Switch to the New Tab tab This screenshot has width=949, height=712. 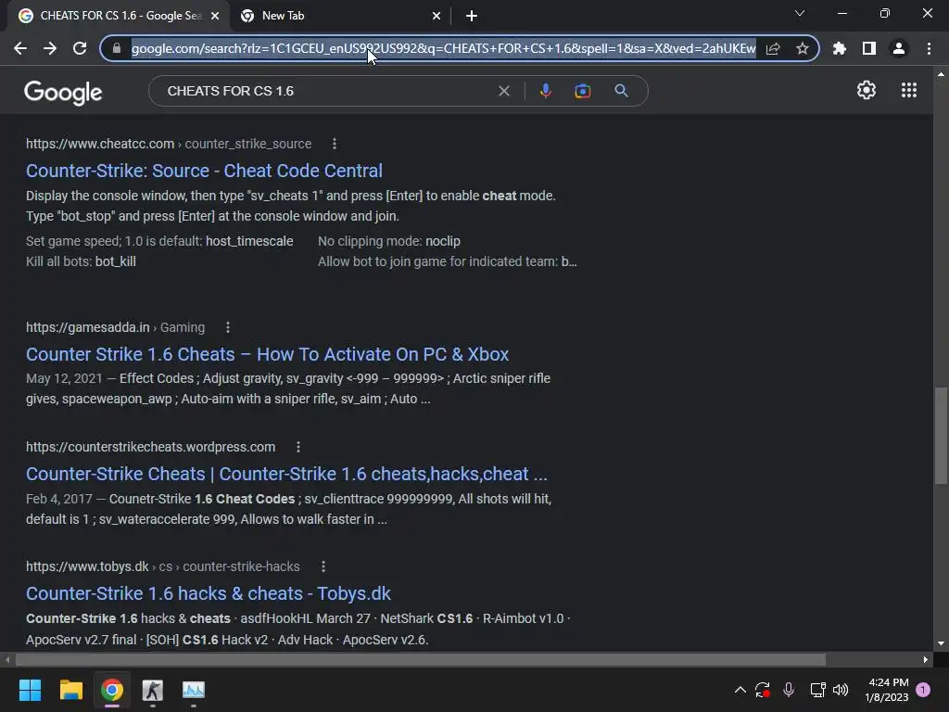340,16
